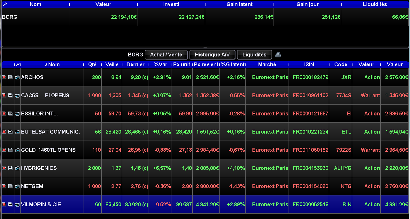The height and width of the screenshot is (219, 410).
Task: Click the Gain jour summary header
Action: coord(307,4)
